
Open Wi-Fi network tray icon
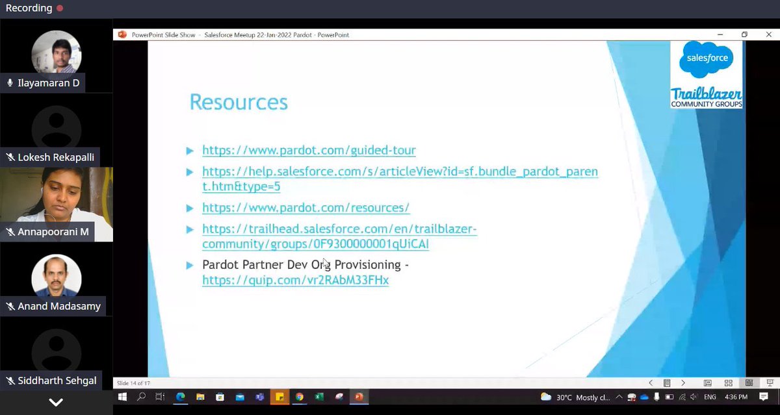tap(682, 397)
